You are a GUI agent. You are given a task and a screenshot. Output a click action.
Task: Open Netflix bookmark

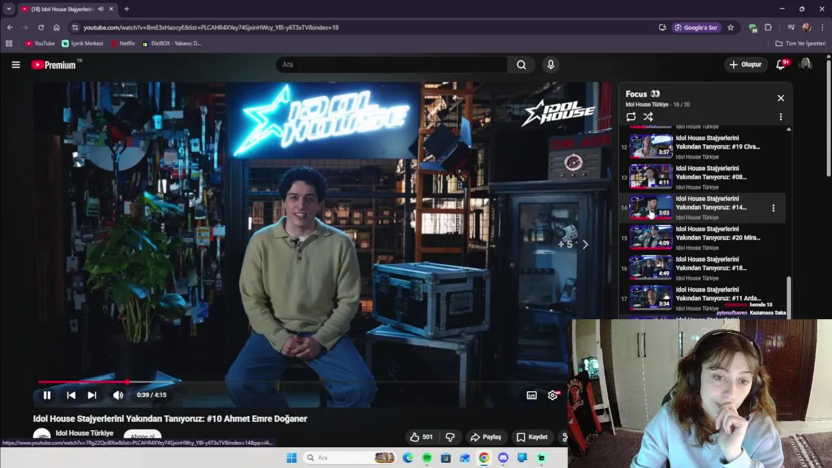coord(123,44)
